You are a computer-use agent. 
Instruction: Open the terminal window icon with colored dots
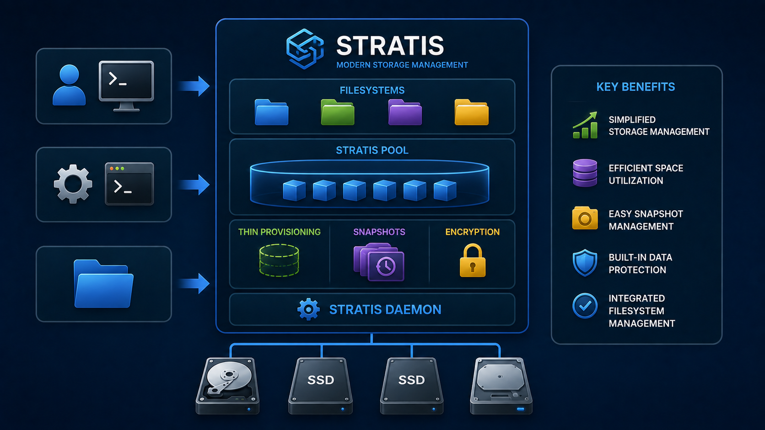point(129,184)
